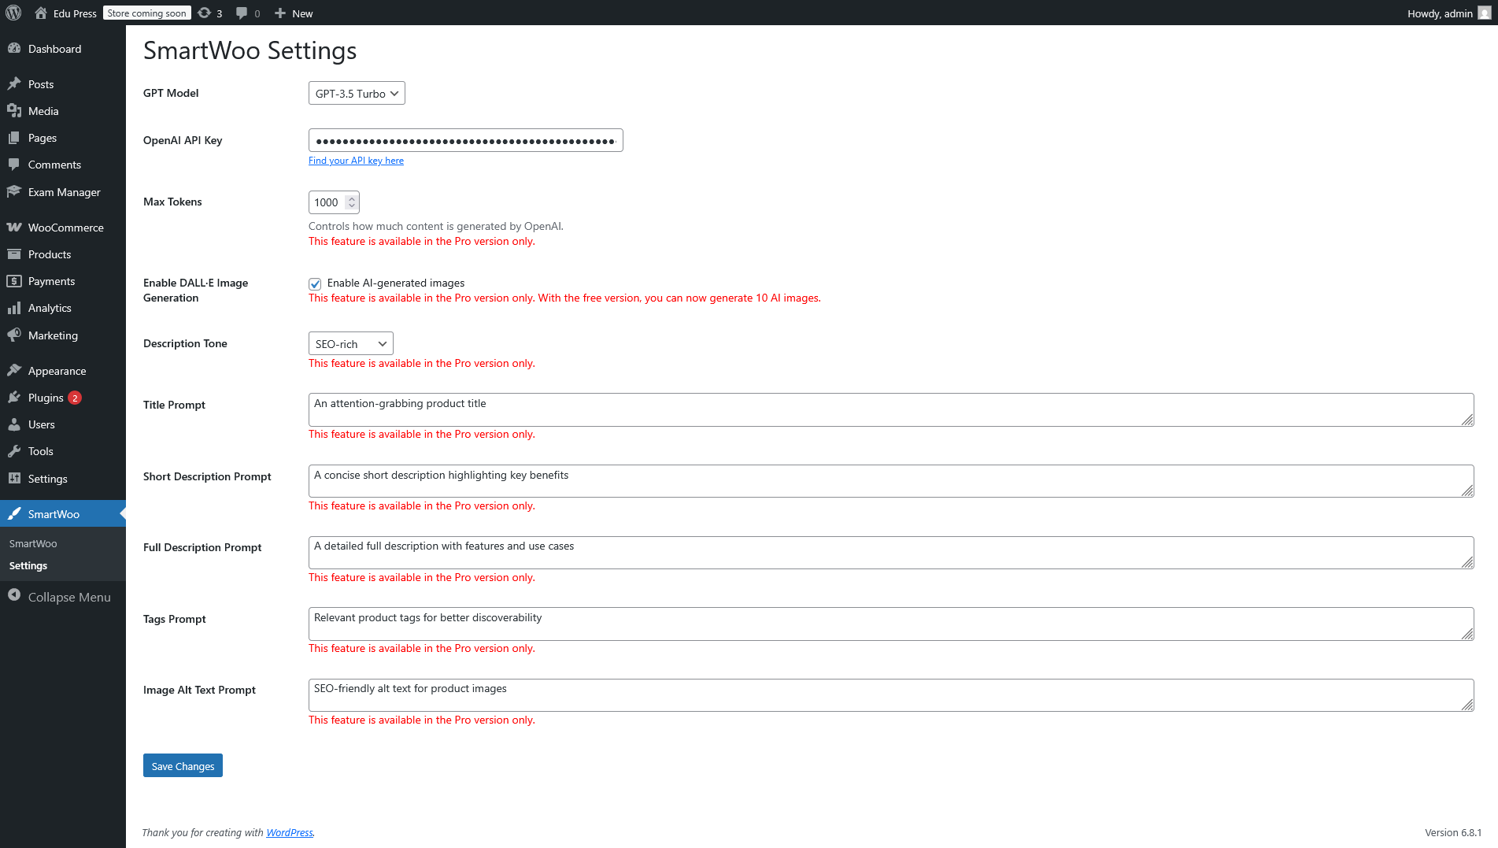Open the WordPress footer link
This screenshot has width=1498, height=848.
(289, 832)
